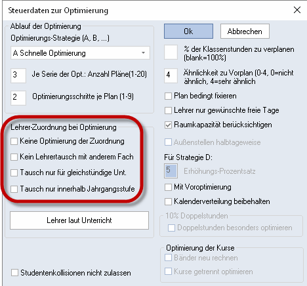Close the Steuerdaten zur Optimierung dialog
This screenshot has width=307, height=286.
click(297, 10)
